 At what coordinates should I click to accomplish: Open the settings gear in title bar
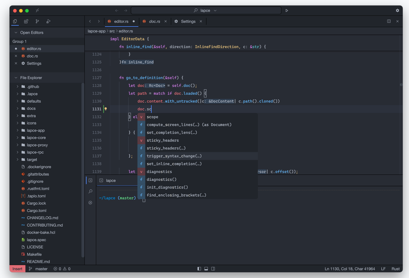pyautogui.click(x=397, y=11)
